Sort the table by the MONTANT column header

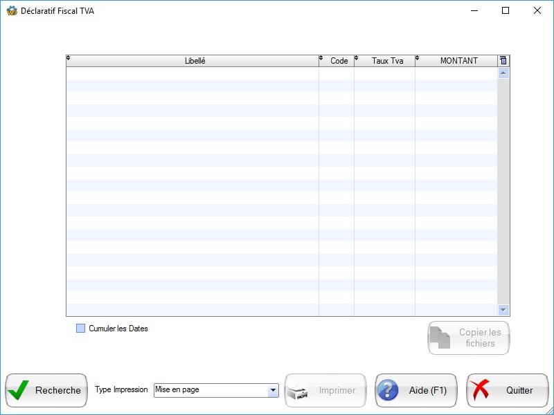[x=458, y=61]
